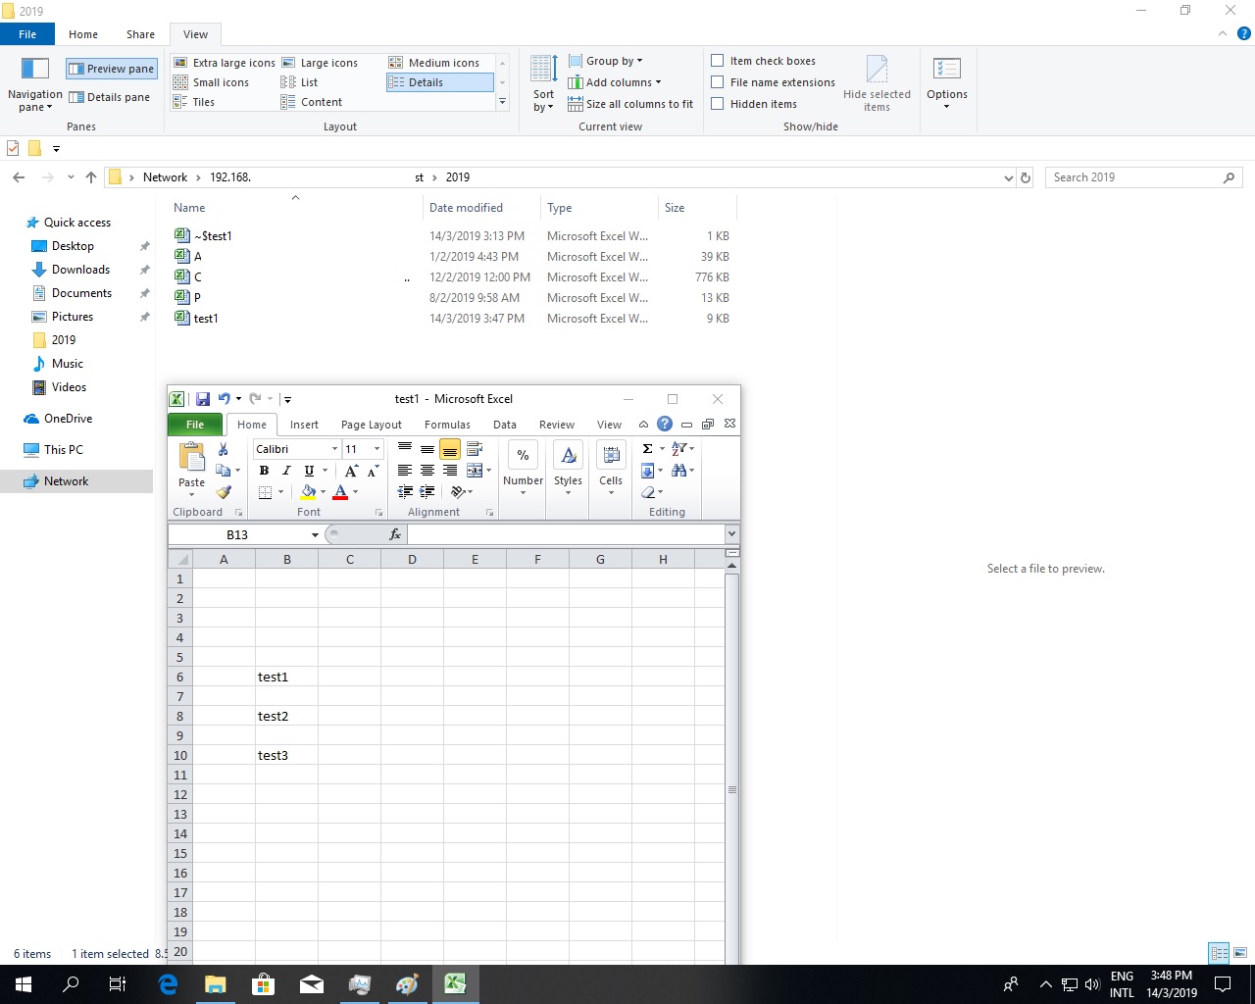Screen dimensions: 1255x1004
Task: Toggle Underline formatting in Excel
Action: 309,471
